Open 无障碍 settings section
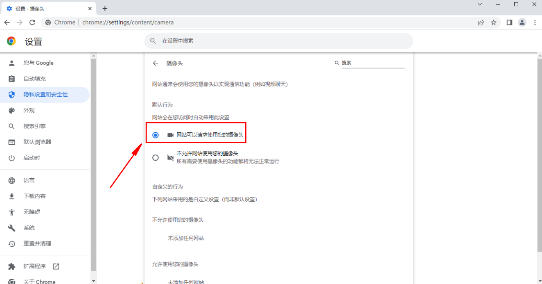Screen dimensions: 542x284 click(45, 212)
